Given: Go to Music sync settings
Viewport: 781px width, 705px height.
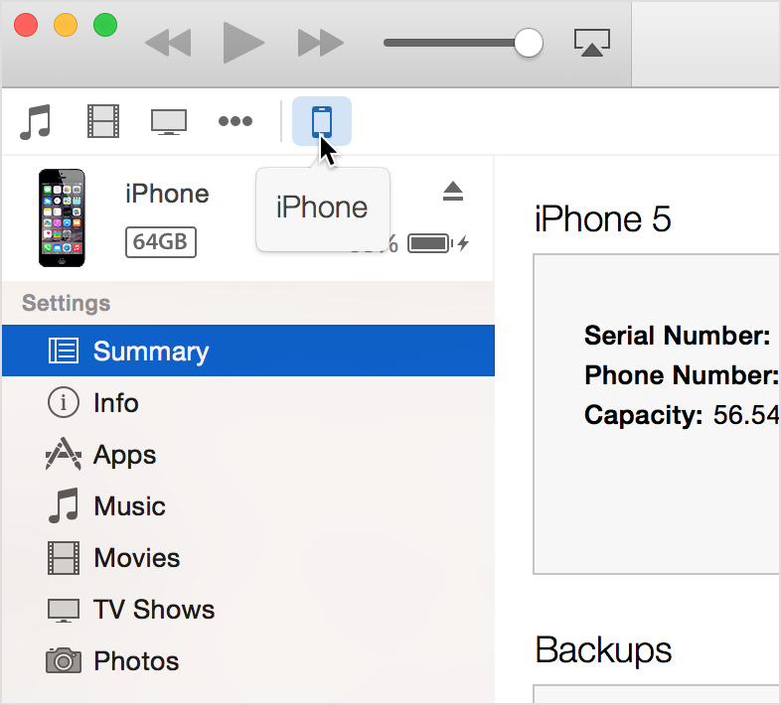Looking at the screenshot, I should [x=129, y=506].
